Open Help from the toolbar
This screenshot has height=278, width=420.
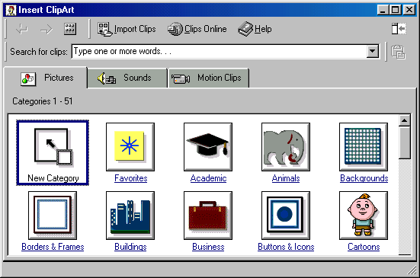tap(255, 29)
